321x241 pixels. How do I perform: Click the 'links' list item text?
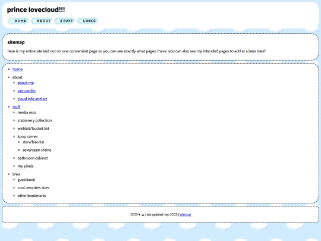(16, 174)
